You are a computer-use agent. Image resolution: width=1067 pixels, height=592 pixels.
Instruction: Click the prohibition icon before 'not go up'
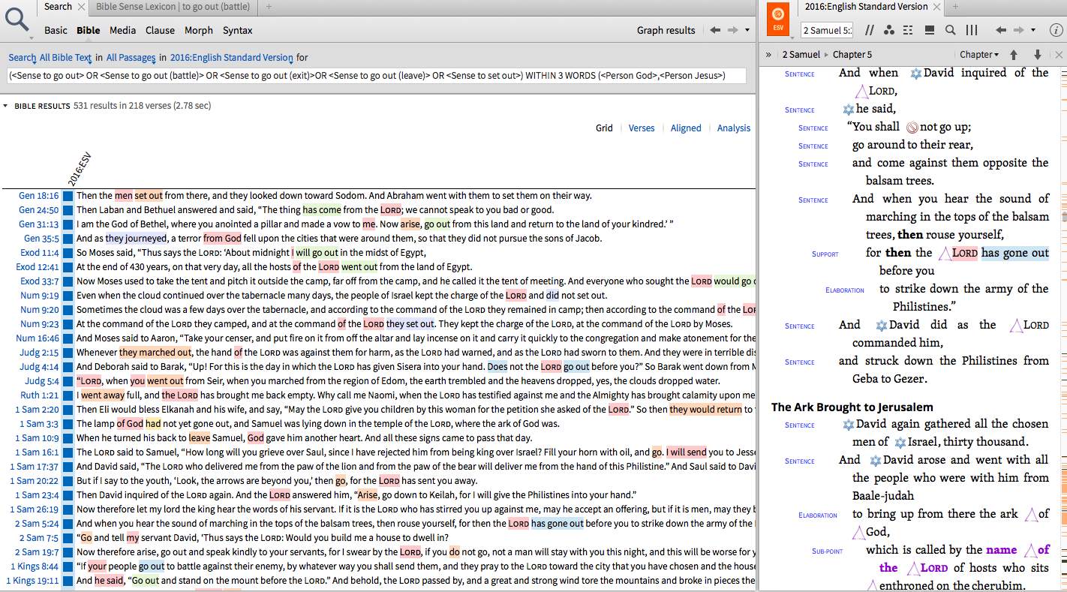click(912, 127)
